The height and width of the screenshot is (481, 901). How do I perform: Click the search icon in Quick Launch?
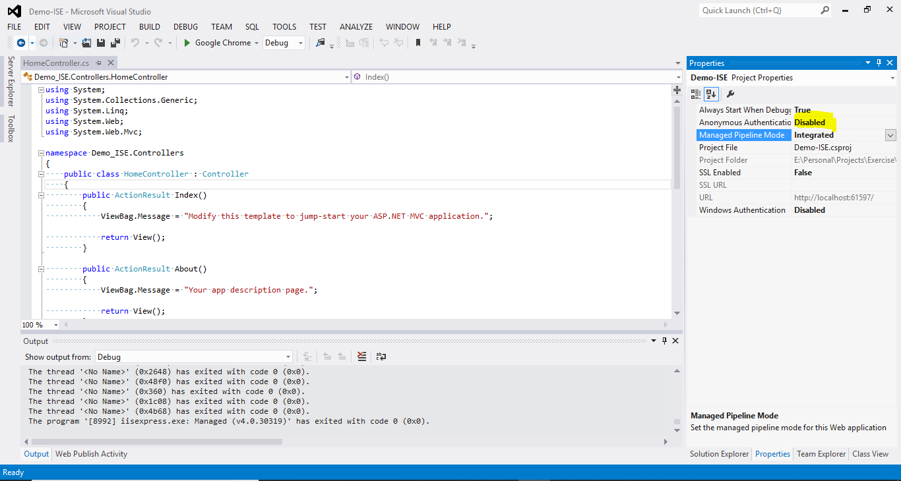[825, 10]
